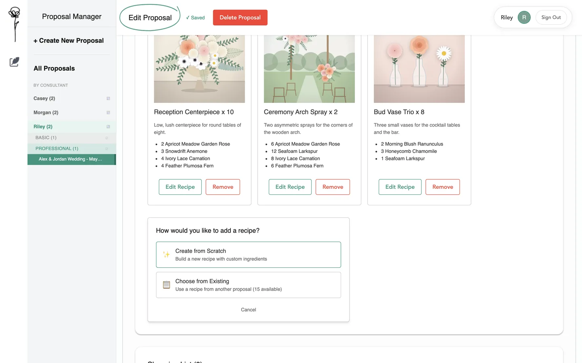Cancel the add-recipe dialog

pos(249,310)
